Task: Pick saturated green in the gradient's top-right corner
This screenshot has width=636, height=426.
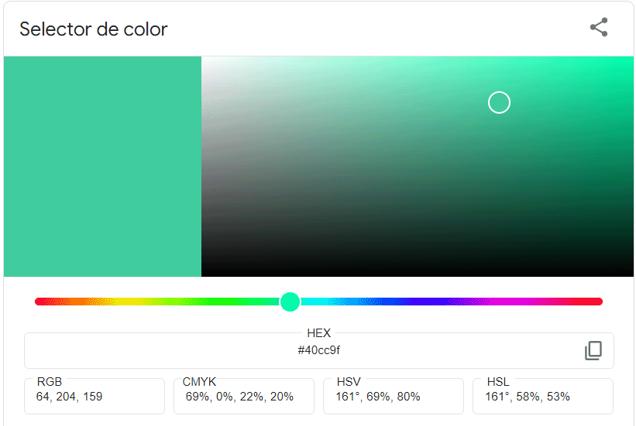Action: (631, 59)
